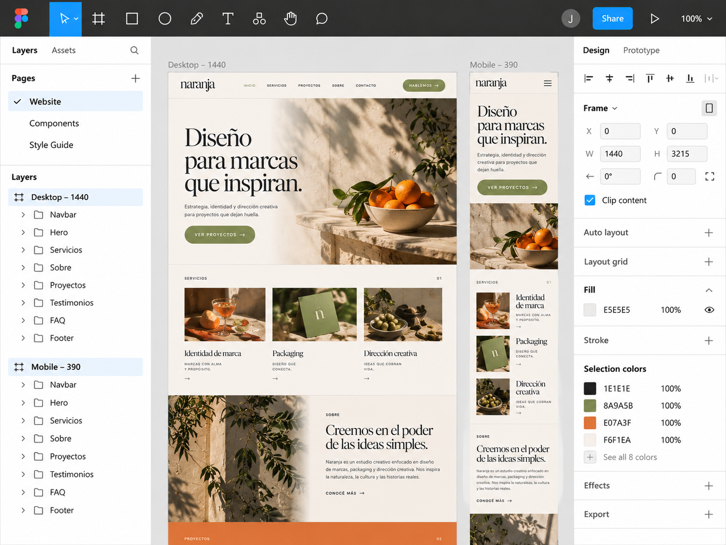Click CONOCÉ MÁS link in desktop frame
Image resolution: width=726 pixels, height=545 pixels.
point(345,493)
